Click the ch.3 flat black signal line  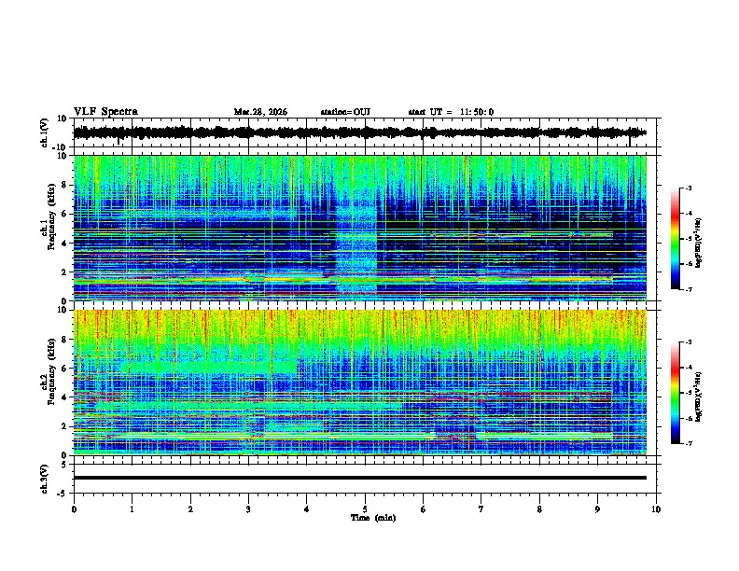(360, 478)
